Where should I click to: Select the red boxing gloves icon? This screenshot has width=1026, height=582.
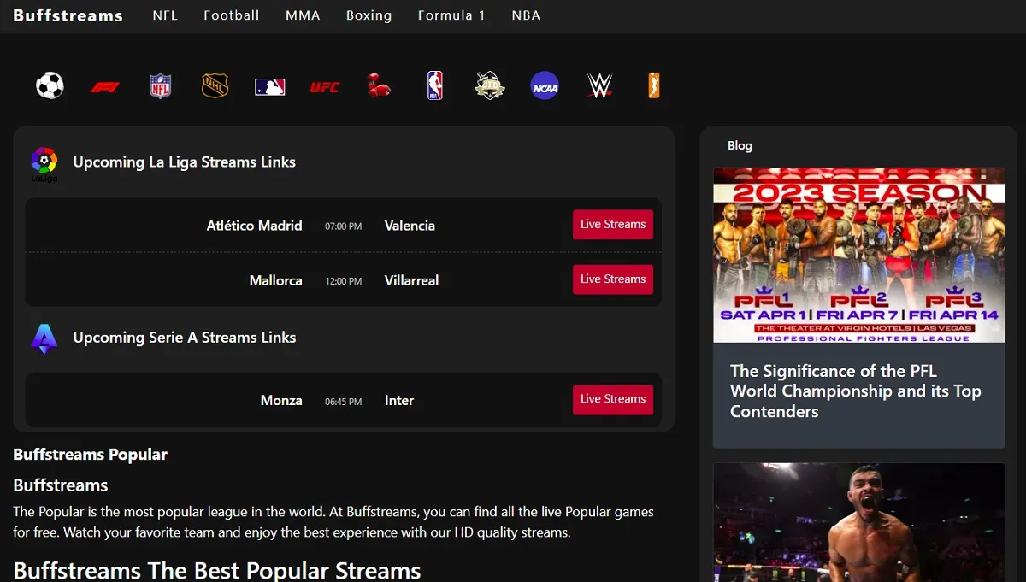(379, 85)
